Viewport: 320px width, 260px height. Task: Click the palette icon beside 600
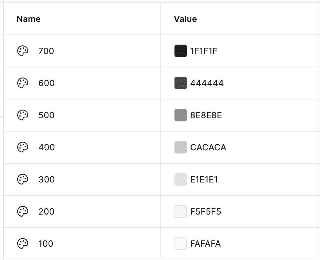click(x=23, y=83)
